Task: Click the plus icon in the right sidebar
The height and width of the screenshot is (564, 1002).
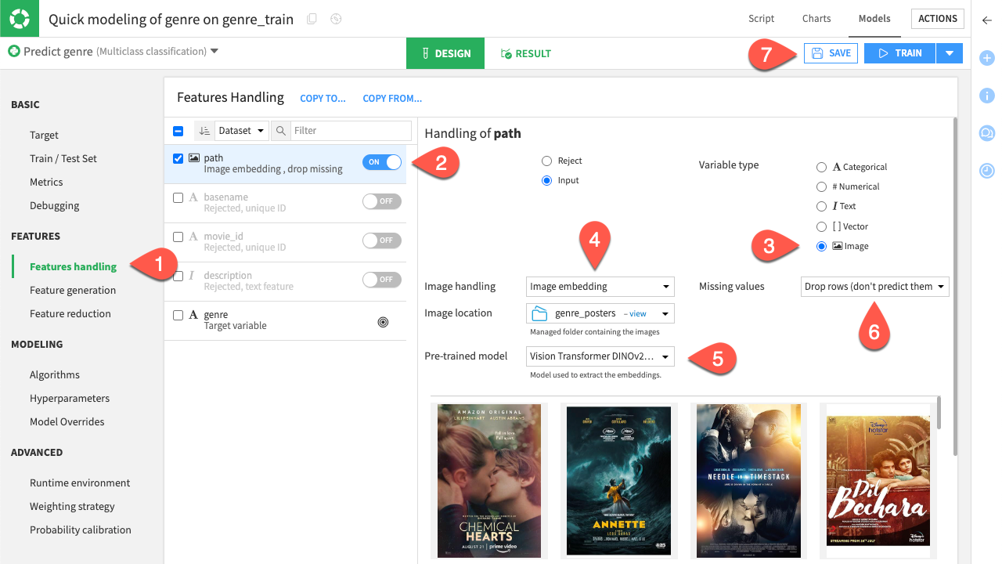Action: click(x=986, y=57)
